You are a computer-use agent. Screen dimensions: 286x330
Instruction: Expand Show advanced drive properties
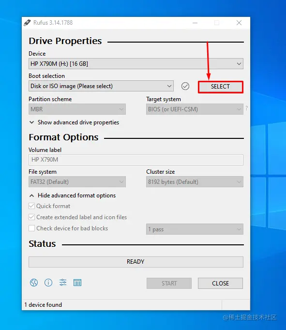pyautogui.click(x=74, y=122)
